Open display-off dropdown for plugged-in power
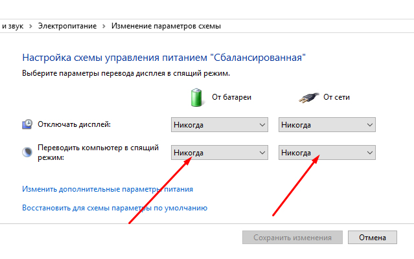This screenshot has width=414, height=259. tap(327, 125)
